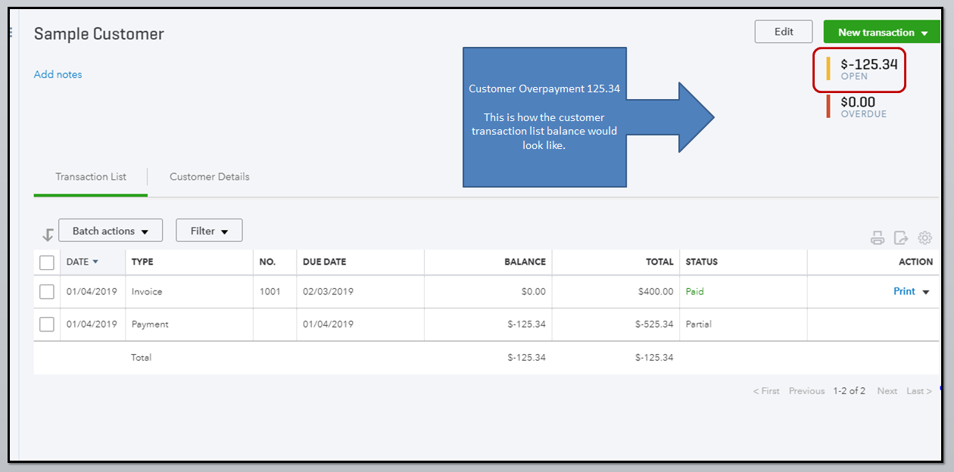
Task: Click the left-edge navigation menu handle
Action: point(11,33)
